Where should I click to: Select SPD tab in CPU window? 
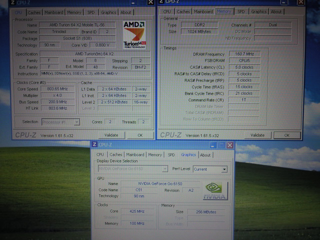tap(91, 12)
